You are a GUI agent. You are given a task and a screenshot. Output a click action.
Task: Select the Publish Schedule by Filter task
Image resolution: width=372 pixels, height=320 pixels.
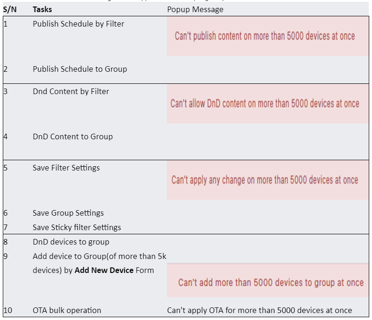pyautogui.click(x=78, y=24)
